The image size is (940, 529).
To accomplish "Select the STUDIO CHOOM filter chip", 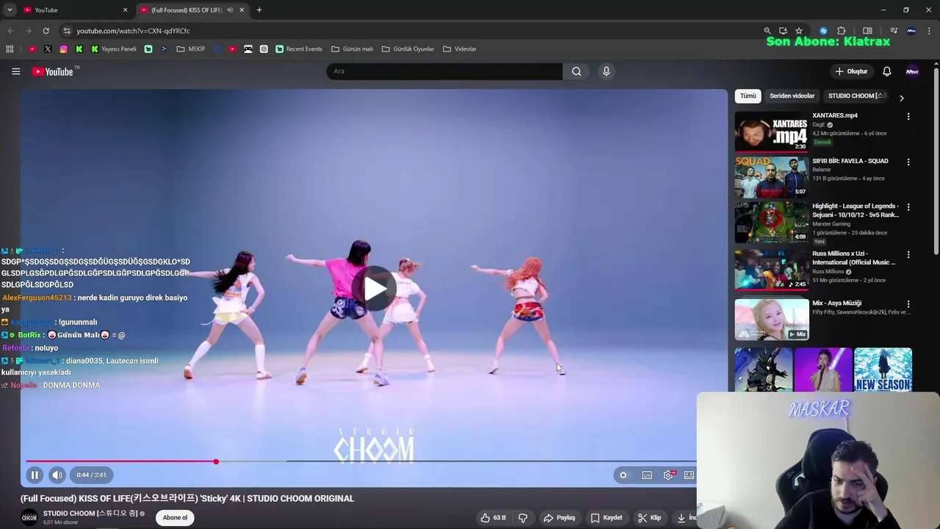I will tap(857, 96).
